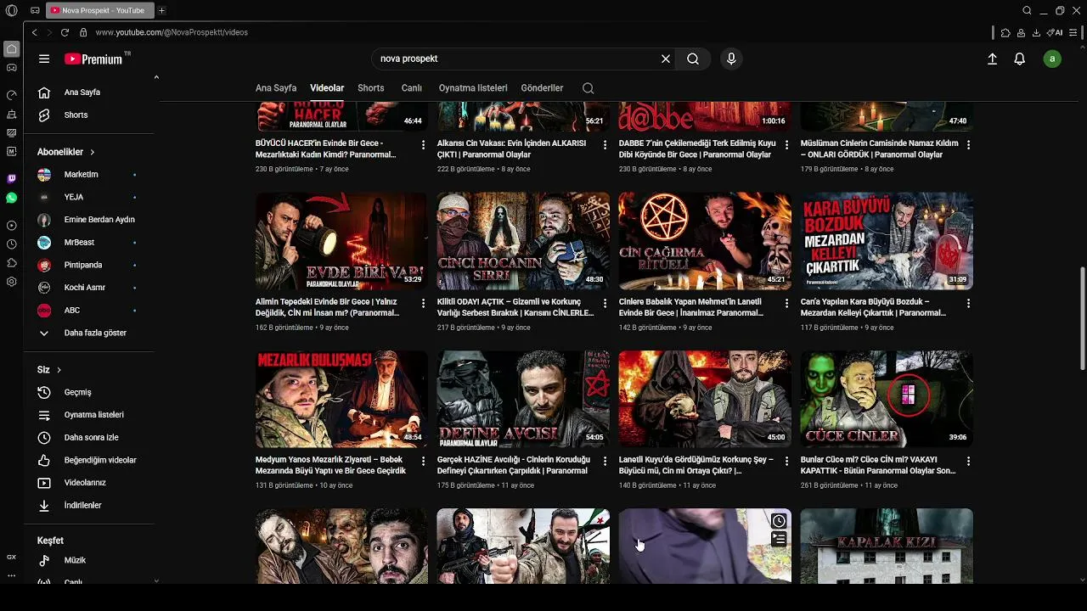Play CİN ÇAĞIRMA RİTÜELİ thumbnail

click(x=705, y=241)
